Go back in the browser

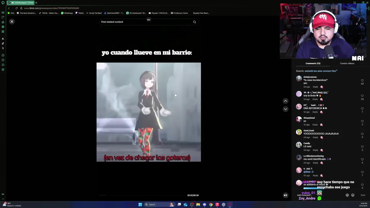(9, 8)
